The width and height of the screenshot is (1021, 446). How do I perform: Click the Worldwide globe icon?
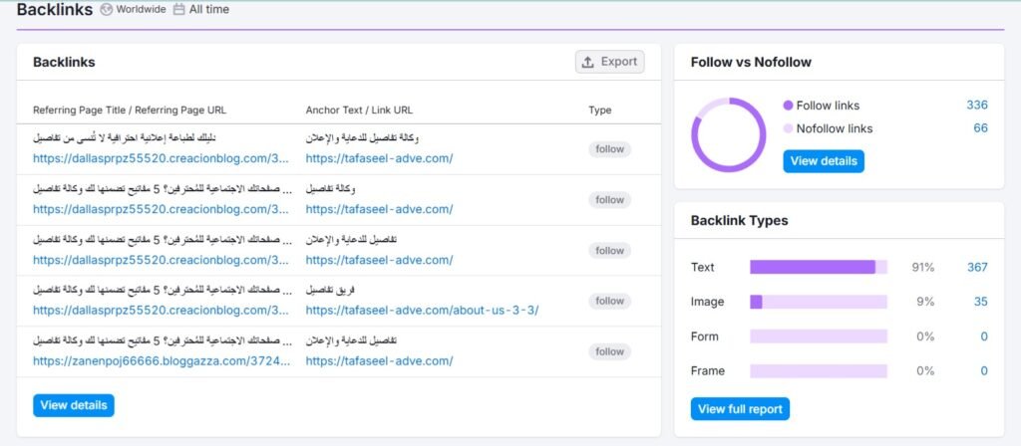point(107,10)
